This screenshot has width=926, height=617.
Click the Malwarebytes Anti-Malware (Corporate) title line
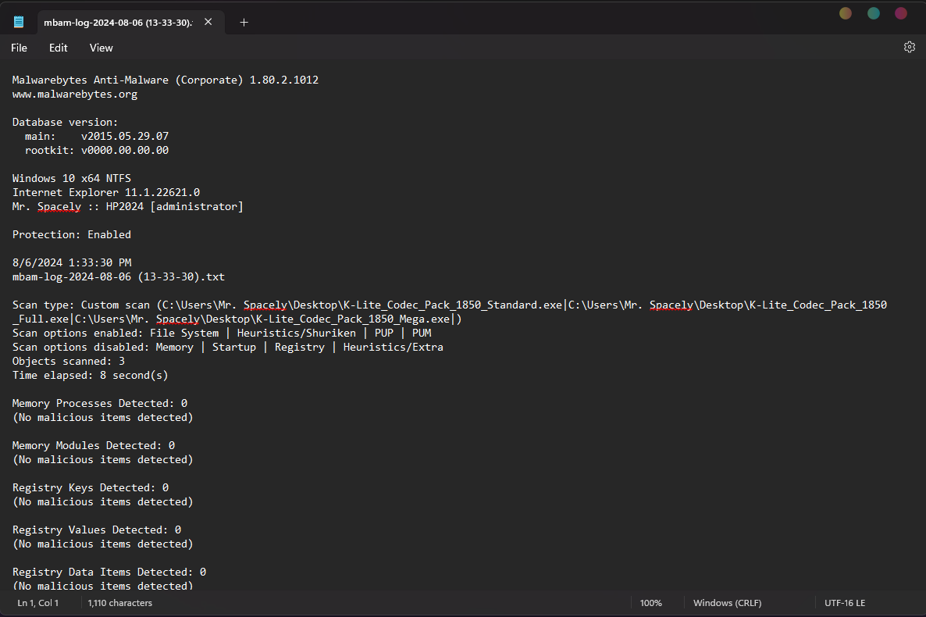pyautogui.click(x=166, y=80)
